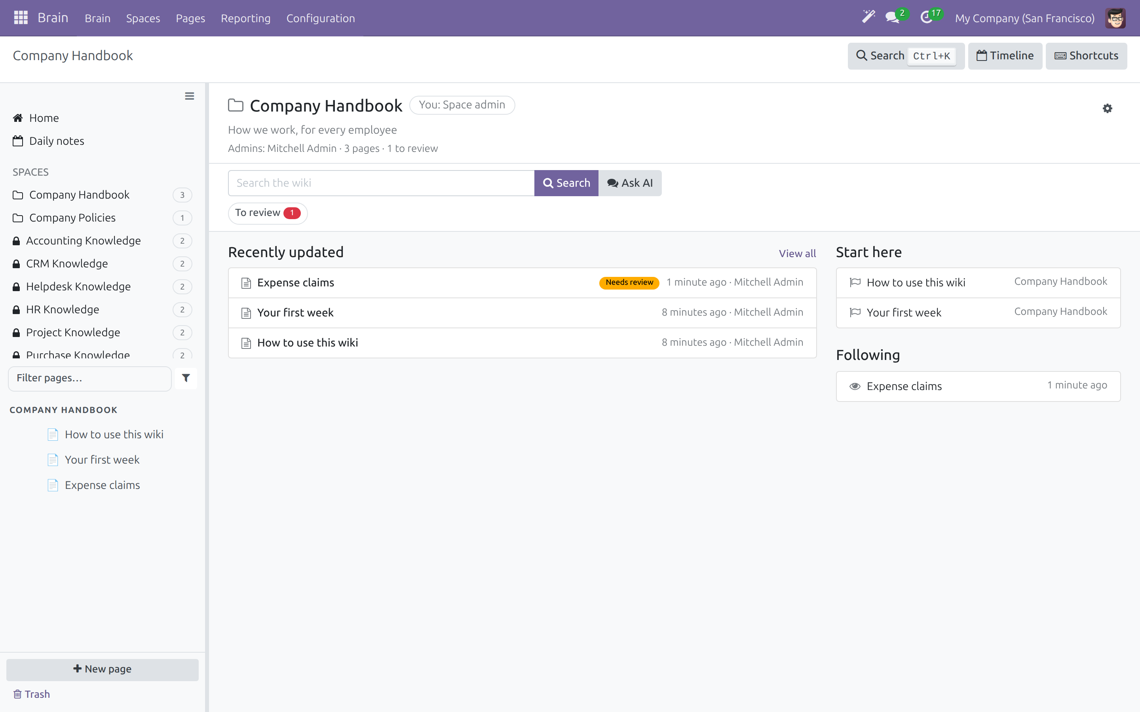This screenshot has height=712, width=1140.
Task: Focus the Search the wiki field
Action: click(x=381, y=183)
